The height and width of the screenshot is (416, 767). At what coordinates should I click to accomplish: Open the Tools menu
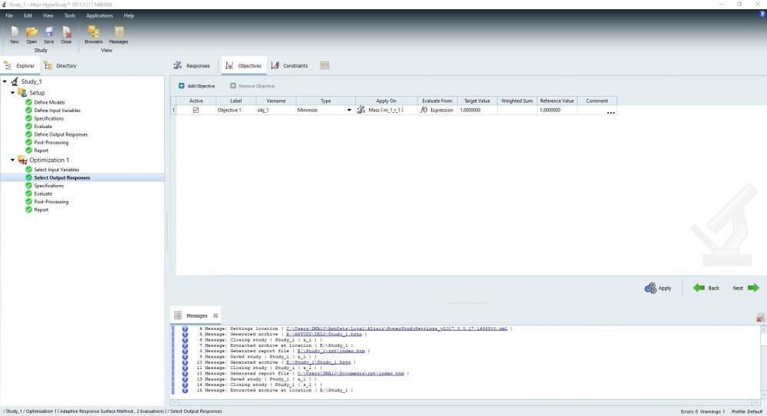[x=70, y=15]
